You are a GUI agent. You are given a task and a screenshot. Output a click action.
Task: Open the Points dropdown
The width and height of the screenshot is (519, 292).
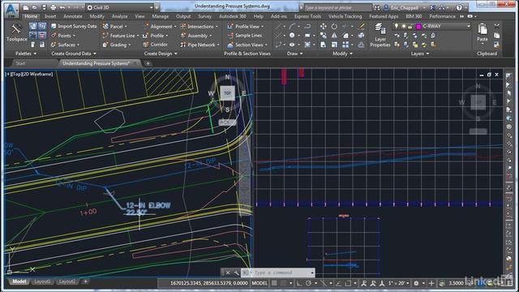tap(63, 36)
